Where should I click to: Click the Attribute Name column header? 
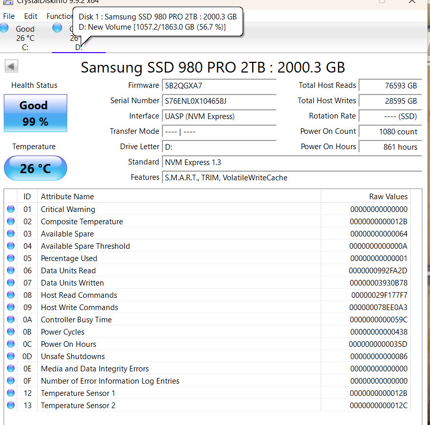pos(179,197)
